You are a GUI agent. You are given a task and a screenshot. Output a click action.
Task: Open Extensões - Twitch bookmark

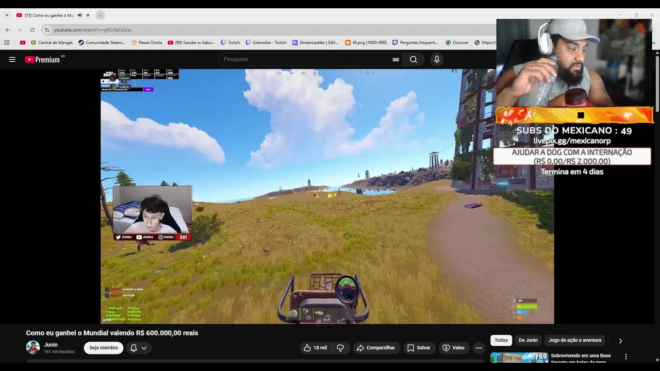tap(266, 43)
